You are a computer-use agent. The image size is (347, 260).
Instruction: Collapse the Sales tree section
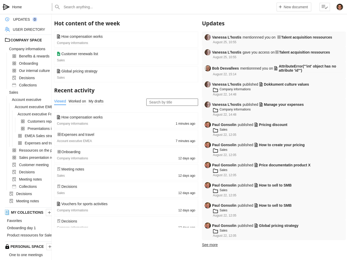pos(13,92)
